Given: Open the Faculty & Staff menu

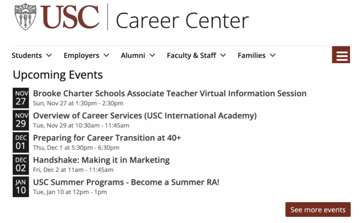Looking at the screenshot, I should pyautogui.click(x=196, y=55).
